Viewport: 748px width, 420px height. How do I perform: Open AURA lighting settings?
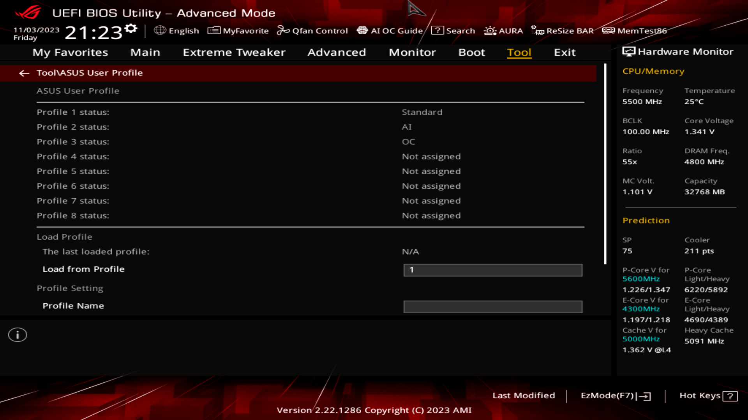503,30
